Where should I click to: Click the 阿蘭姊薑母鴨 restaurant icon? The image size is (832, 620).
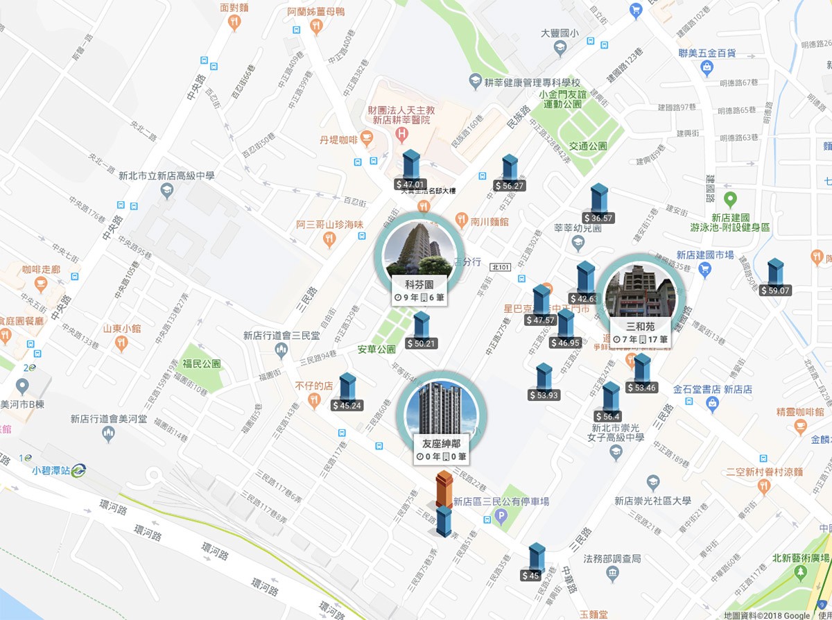pyautogui.click(x=316, y=26)
